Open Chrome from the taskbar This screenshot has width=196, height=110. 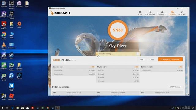(47, 108)
